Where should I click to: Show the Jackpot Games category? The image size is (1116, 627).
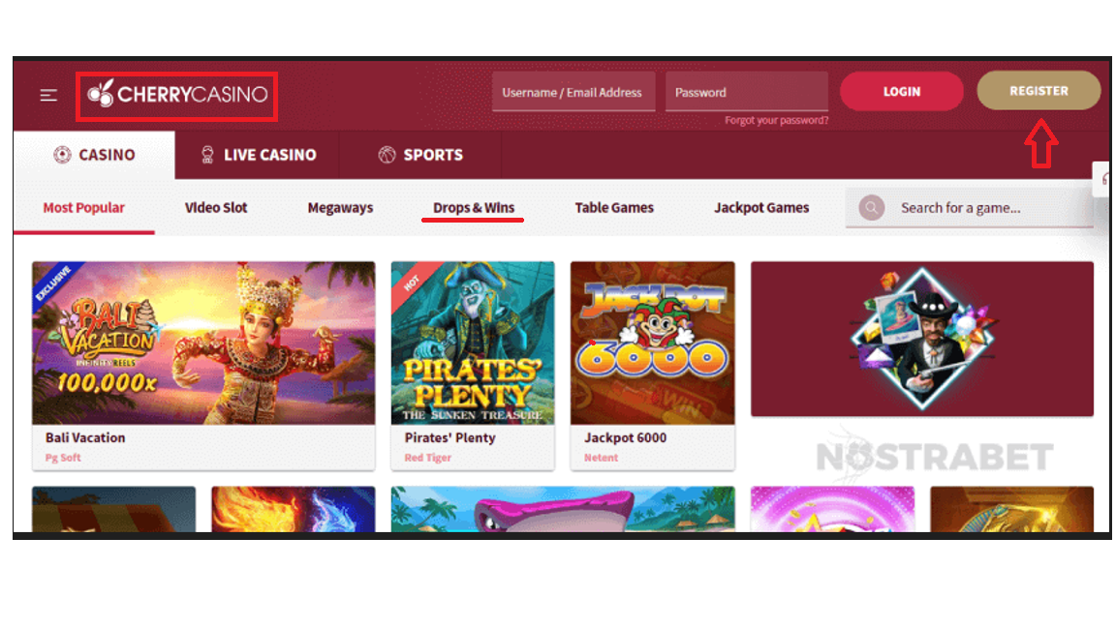click(x=761, y=208)
